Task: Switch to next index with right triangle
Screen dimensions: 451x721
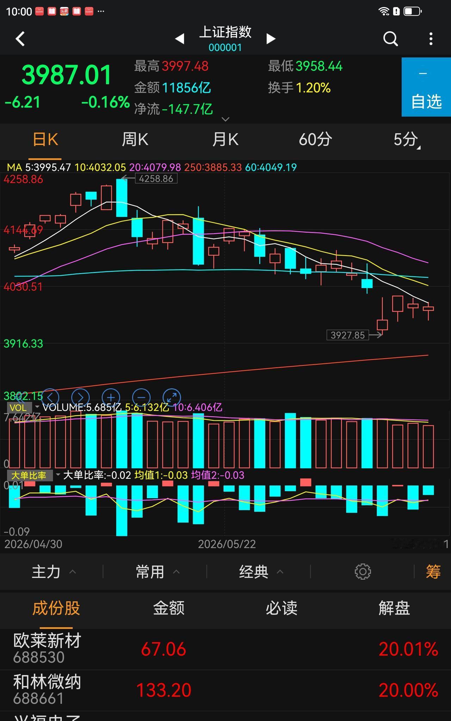Action: coord(271,38)
